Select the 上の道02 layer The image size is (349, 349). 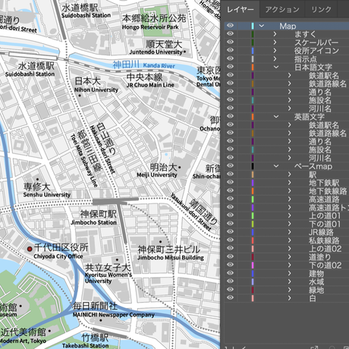pos(325,249)
